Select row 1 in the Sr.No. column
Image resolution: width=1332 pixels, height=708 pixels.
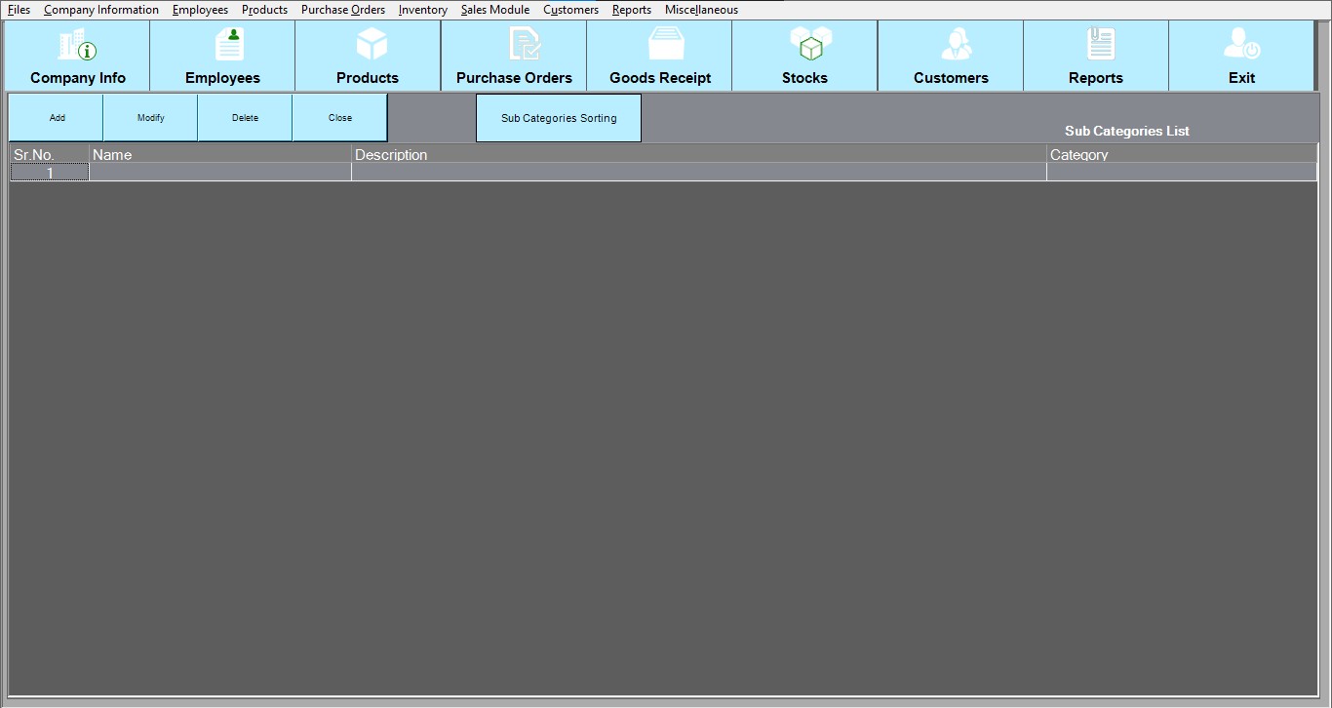[x=50, y=173]
